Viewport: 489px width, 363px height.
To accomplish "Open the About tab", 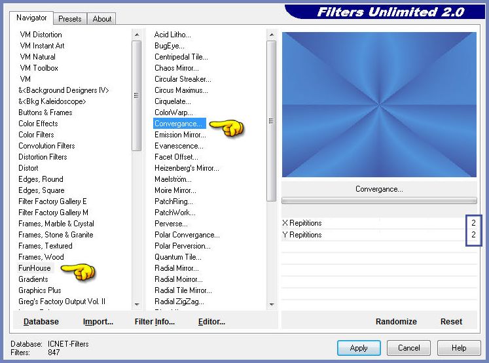I will [x=101, y=19].
